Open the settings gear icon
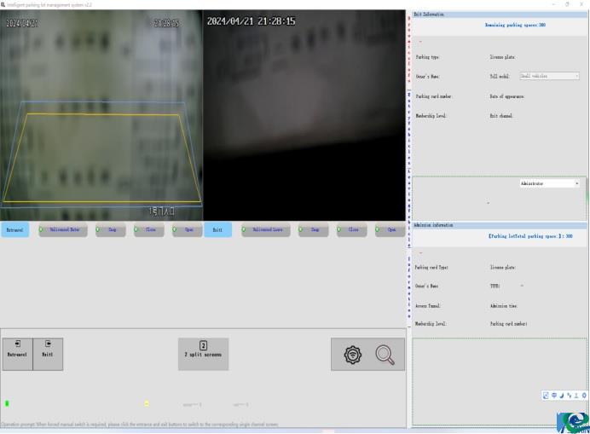Screen dimensions: 590x434 352,355
